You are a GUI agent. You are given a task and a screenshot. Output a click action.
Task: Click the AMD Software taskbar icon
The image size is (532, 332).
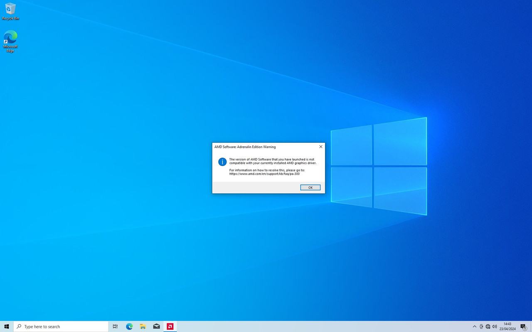pyautogui.click(x=170, y=327)
